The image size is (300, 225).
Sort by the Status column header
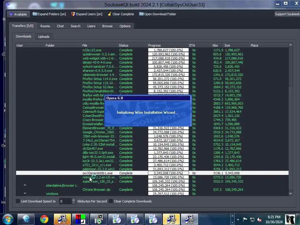[x=133, y=45]
